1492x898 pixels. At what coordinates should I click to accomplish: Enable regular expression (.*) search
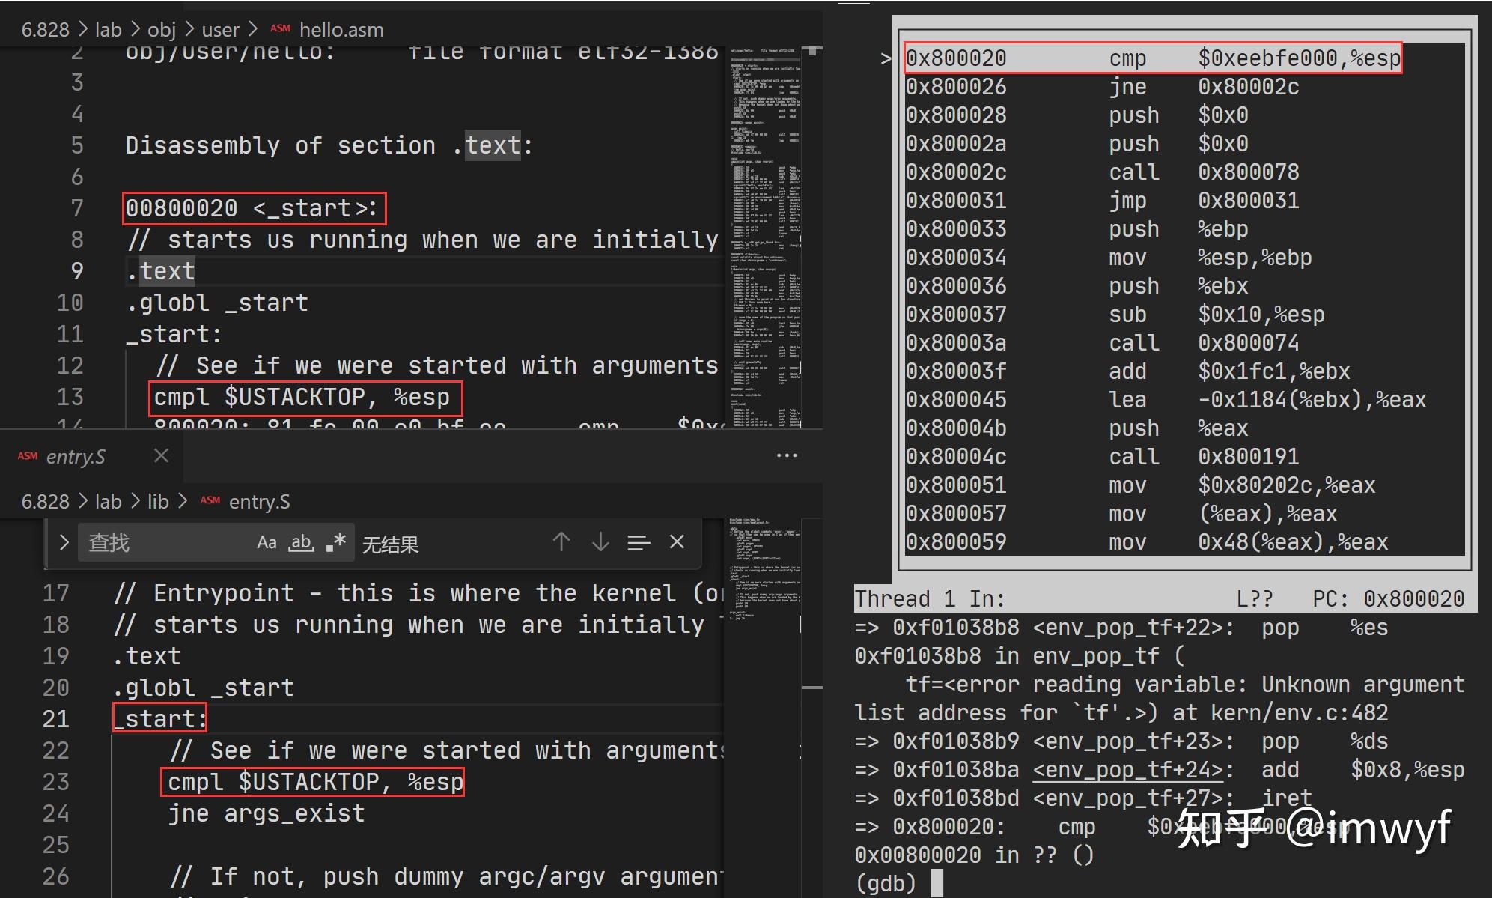[335, 541]
